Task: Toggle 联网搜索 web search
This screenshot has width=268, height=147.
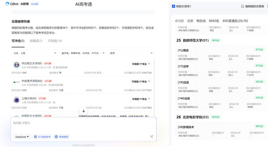Action: [x=61, y=137]
